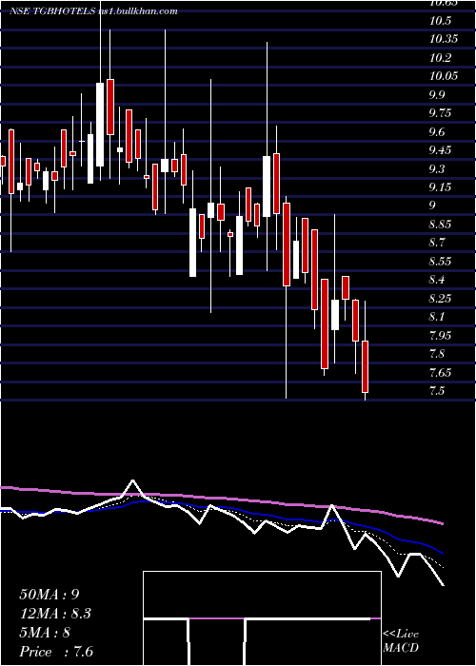Click the 9.3 price axis label
476x666 pixels.
pyautogui.click(x=437, y=169)
